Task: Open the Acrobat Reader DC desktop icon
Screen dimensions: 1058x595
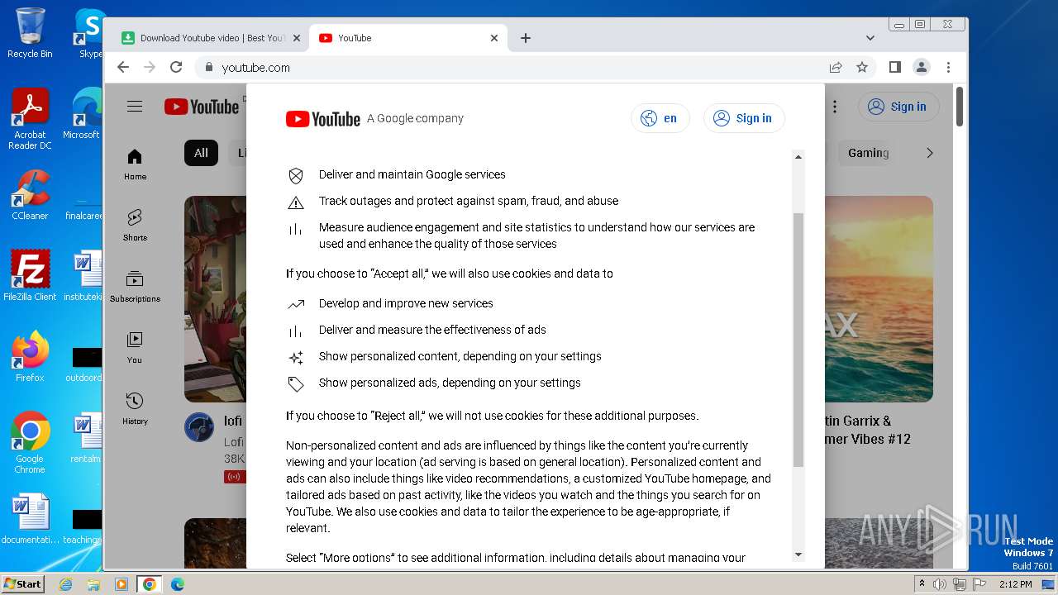Action: click(x=30, y=119)
